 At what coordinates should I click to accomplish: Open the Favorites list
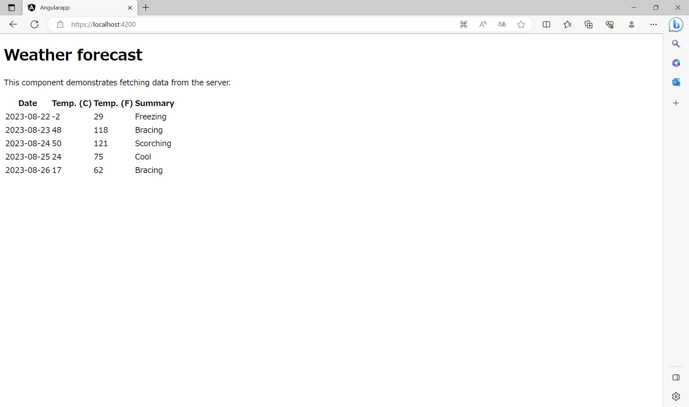pos(567,25)
